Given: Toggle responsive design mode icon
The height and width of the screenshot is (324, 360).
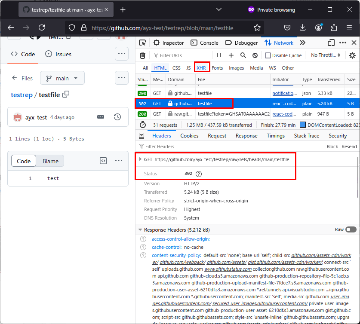Looking at the screenshot, I should [331, 43].
